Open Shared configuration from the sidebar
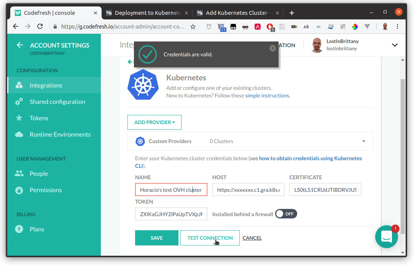This screenshot has height=266, width=414. (57, 102)
